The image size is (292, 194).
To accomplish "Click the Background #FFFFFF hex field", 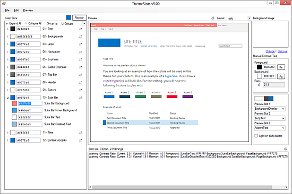I will point(269,76).
